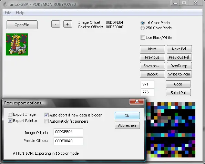Enable Automaticly fix pointers checkbox
Image resolution: width=205 pixels, height=164 pixels.
point(46,121)
